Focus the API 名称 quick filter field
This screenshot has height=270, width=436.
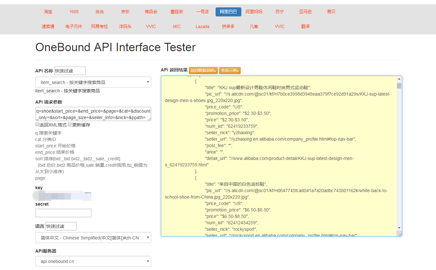pos(70,71)
